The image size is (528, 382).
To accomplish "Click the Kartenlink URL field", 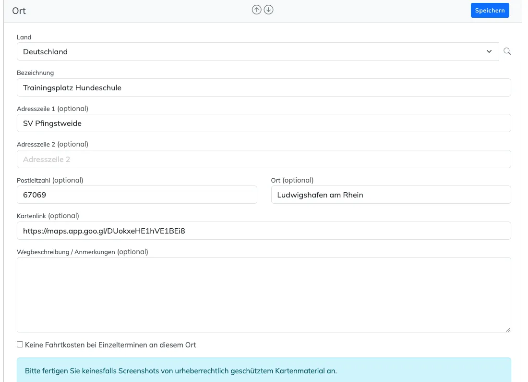I will 264,231.
